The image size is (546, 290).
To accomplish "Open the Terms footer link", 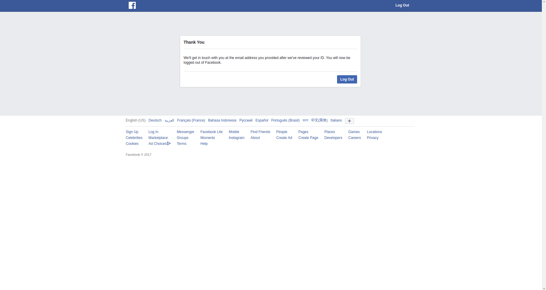I will (182, 144).
